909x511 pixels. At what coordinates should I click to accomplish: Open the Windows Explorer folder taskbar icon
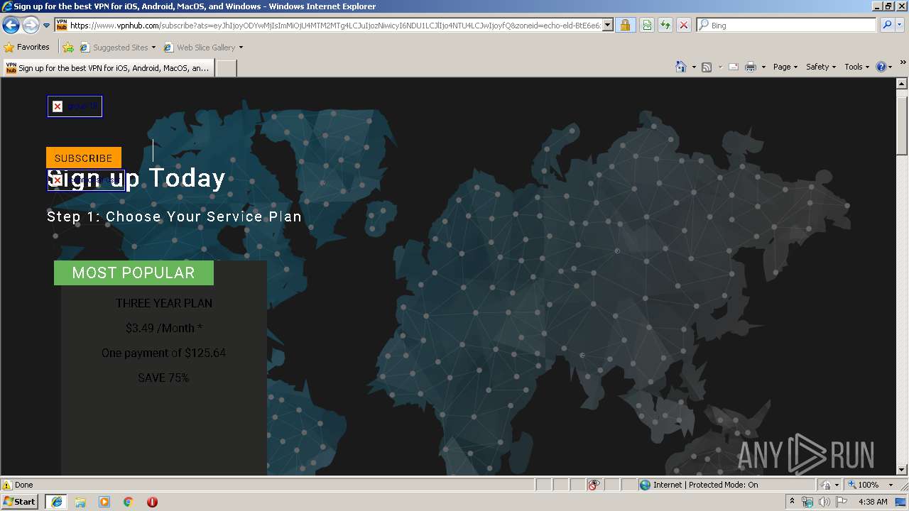pos(80,502)
